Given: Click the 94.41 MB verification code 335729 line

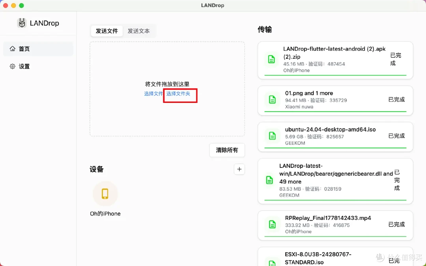Looking at the screenshot, I should pyautogui.click(x=316, y=100).
